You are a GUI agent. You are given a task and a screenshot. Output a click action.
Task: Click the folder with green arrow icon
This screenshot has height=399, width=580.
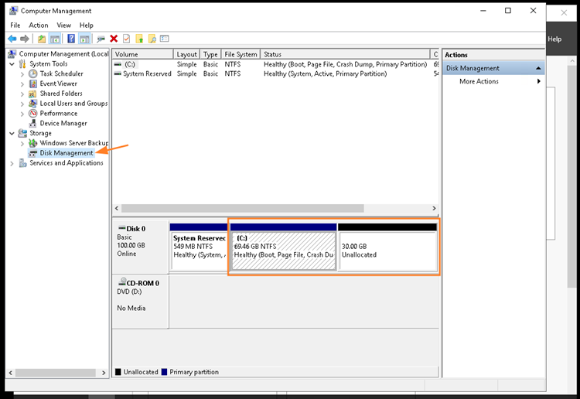tap(139, 39)
